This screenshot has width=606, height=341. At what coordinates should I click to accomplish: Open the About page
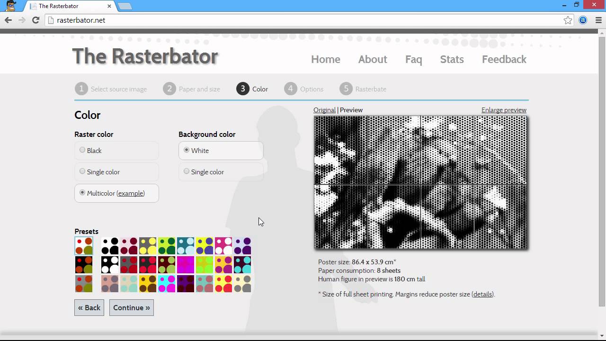(373, 59)
